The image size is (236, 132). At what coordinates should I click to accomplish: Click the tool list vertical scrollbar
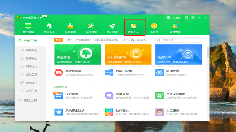coord(208,53)
